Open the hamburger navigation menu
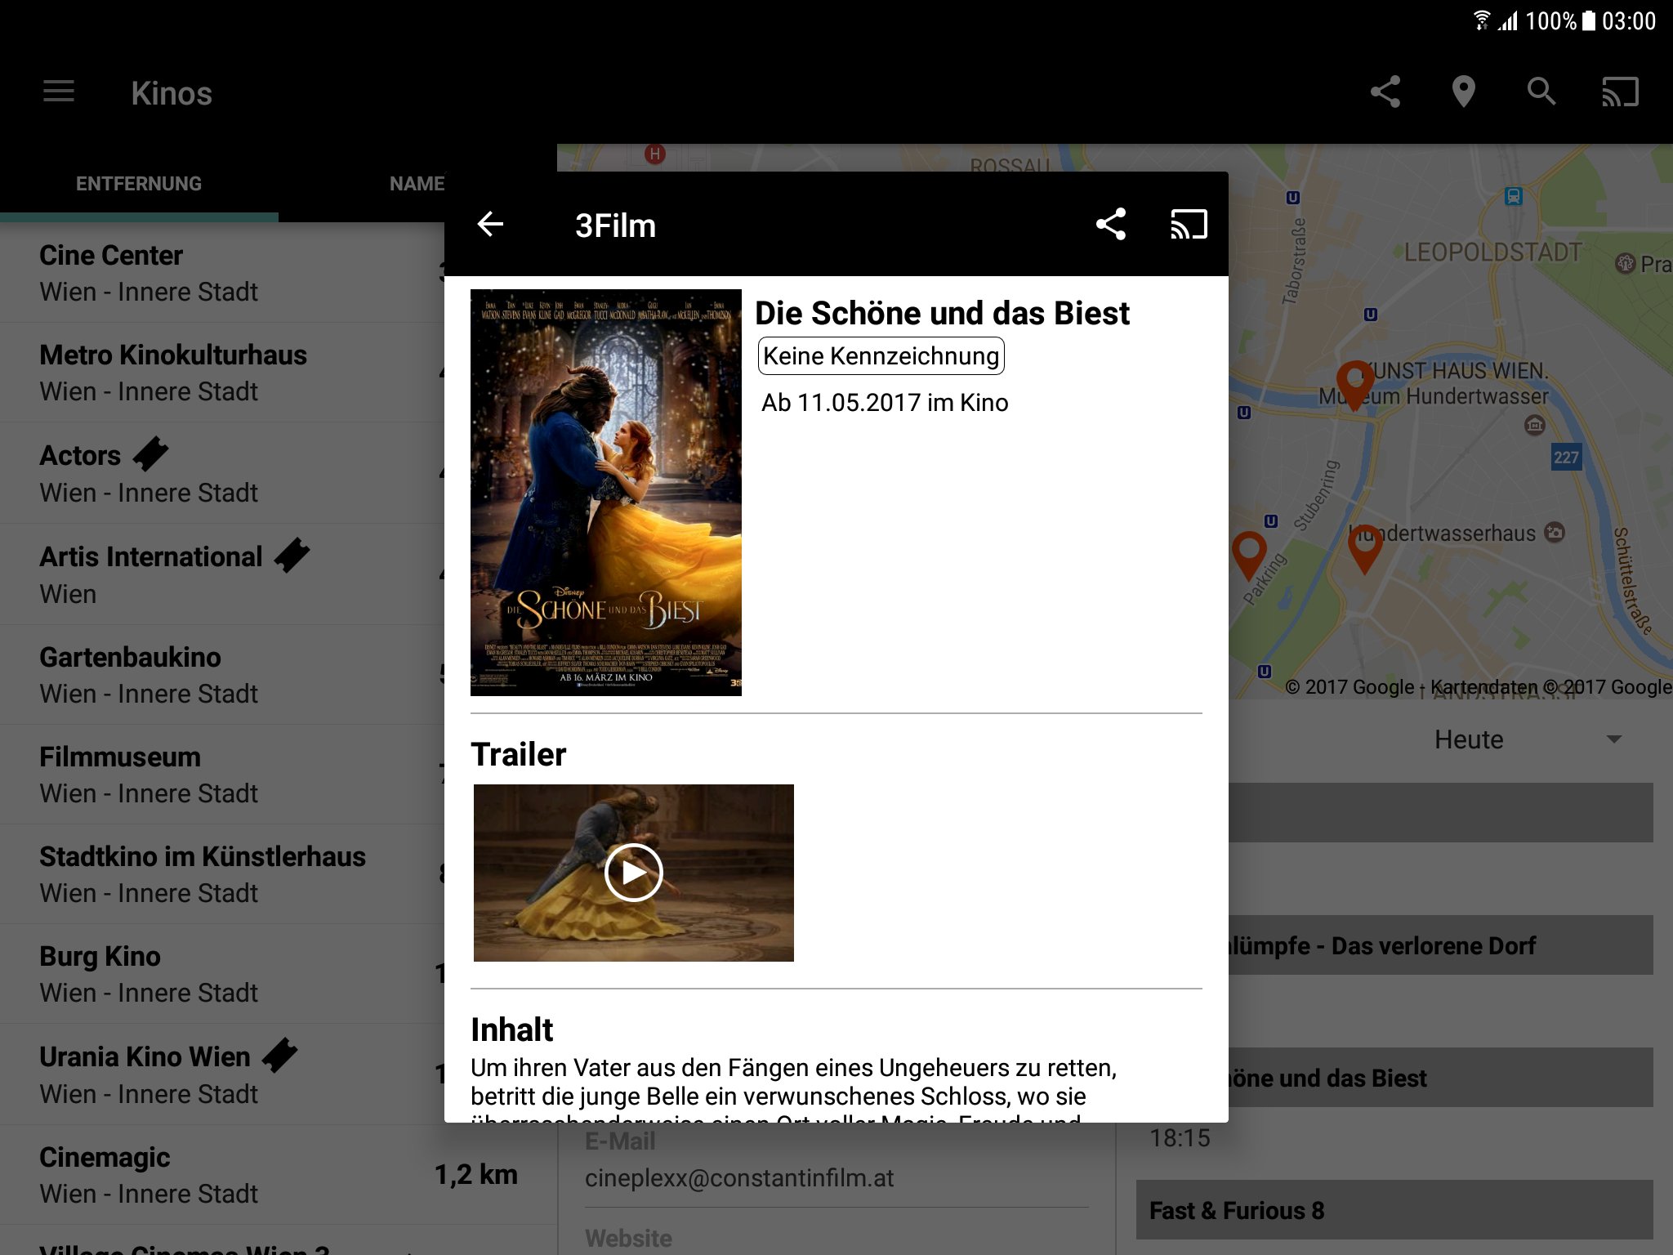This screenshot has width=1673, height=1255. click(59, 92)
